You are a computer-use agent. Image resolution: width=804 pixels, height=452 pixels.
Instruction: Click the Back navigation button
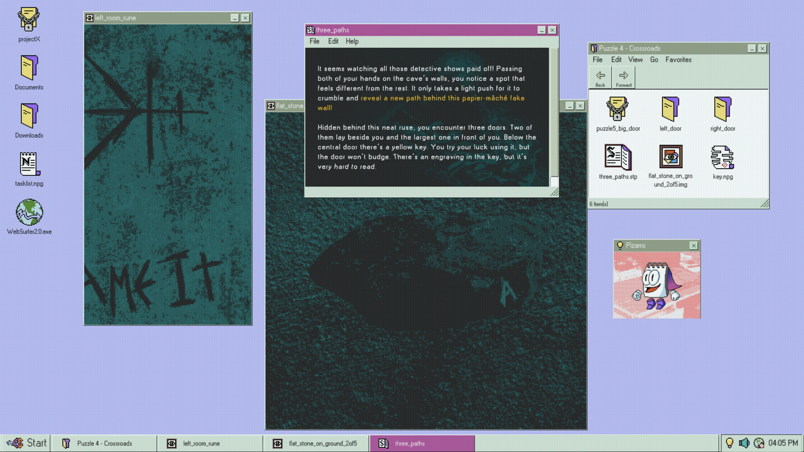pyautogui.click(x=600, y=78)
